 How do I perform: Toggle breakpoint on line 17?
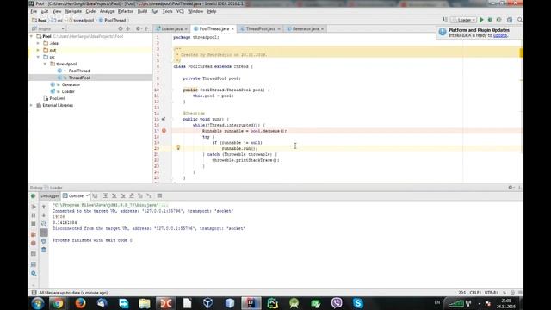(x=164, y=131)
